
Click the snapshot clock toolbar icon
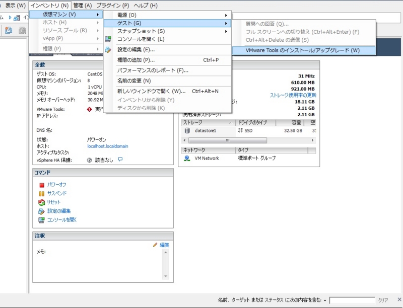point(9,30)
